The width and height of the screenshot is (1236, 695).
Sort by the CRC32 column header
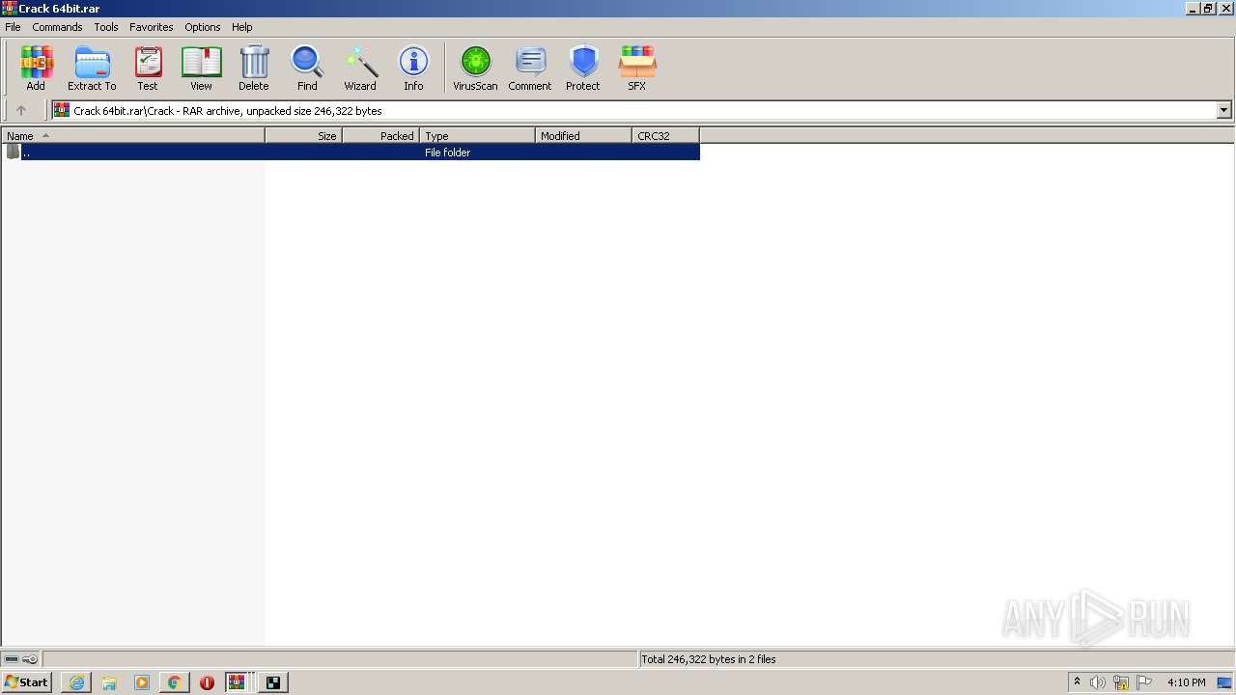[x=666, y=136]
